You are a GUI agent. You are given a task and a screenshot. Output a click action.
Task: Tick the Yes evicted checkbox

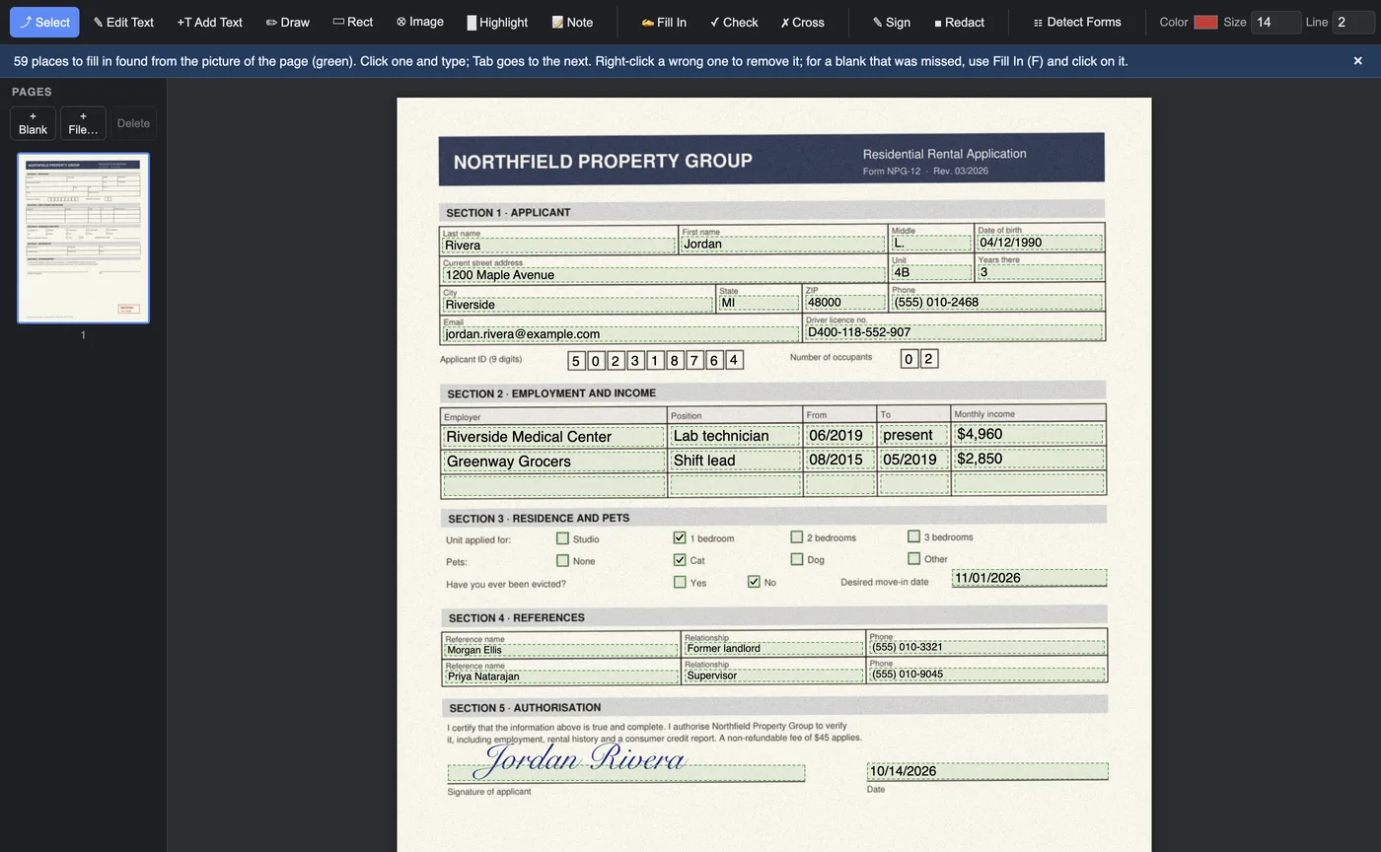[680, 582]
